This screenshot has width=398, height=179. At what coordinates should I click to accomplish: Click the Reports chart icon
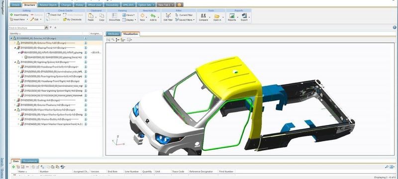click(232, 16)
